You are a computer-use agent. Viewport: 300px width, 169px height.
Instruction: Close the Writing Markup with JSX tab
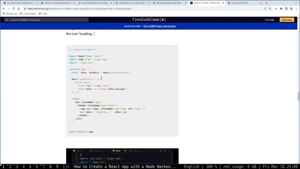tap(186, 3)
